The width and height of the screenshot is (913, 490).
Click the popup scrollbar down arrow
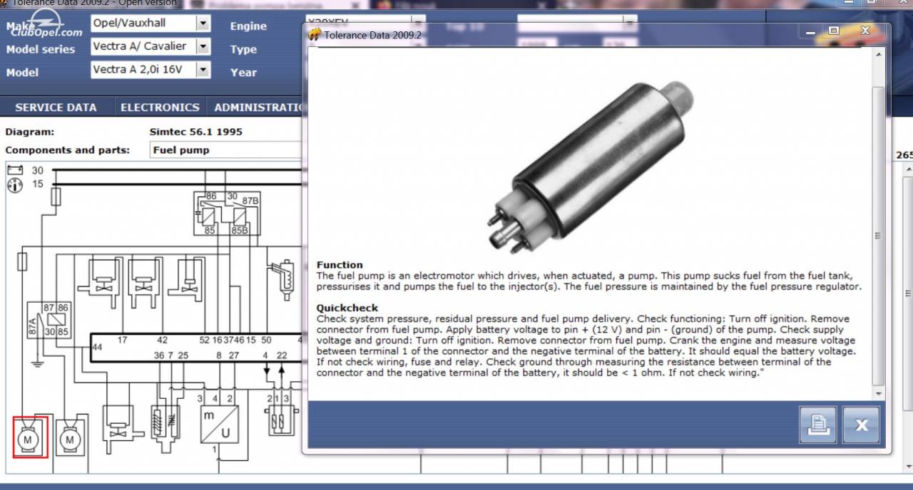(878, 393)
